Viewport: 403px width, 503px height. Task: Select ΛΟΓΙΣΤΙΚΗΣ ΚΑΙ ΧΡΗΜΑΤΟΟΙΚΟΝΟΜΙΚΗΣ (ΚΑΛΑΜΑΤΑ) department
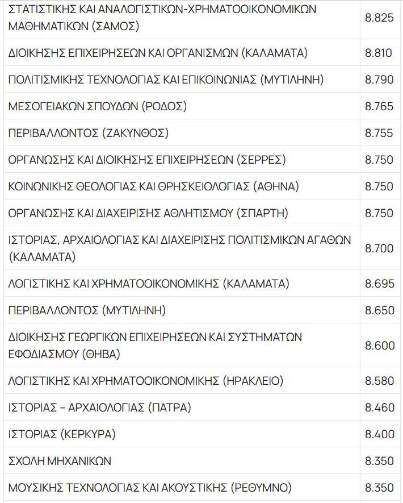[x=149, y=284]
